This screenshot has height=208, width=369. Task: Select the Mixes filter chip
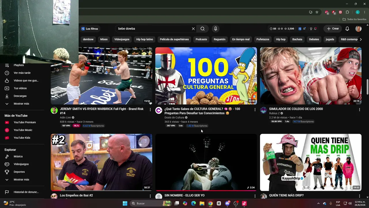click(104, 39)
